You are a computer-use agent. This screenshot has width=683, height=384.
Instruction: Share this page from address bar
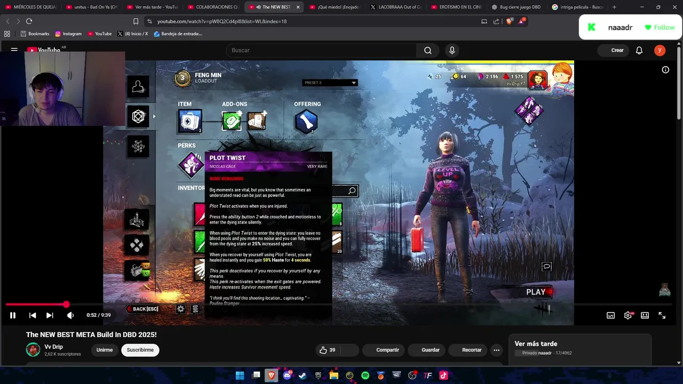[496, 21]
